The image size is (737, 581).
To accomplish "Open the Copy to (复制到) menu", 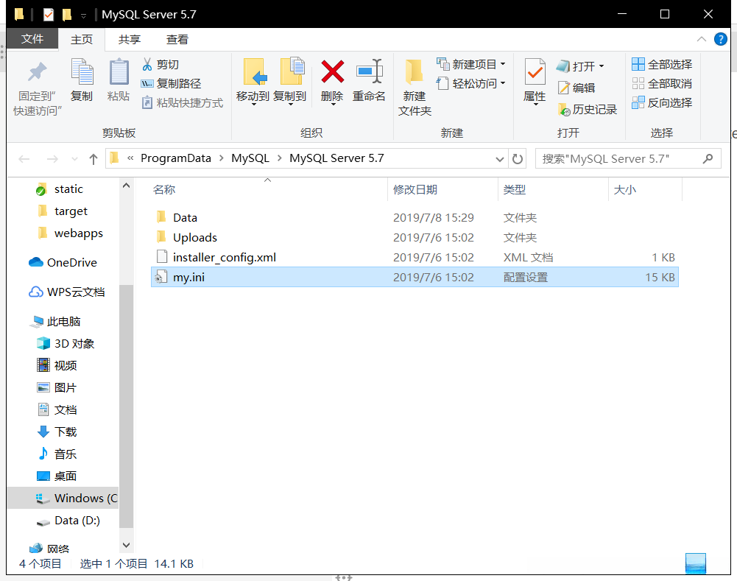I will 290,82.
